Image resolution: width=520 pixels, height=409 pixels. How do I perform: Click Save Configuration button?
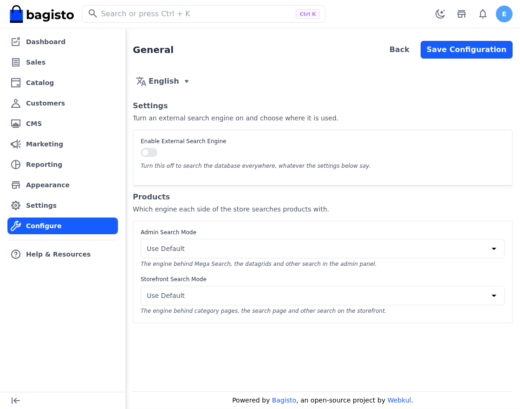click(466, 50)
